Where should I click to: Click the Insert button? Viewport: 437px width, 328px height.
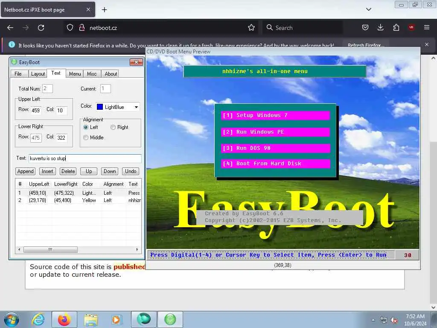(47, 171)
